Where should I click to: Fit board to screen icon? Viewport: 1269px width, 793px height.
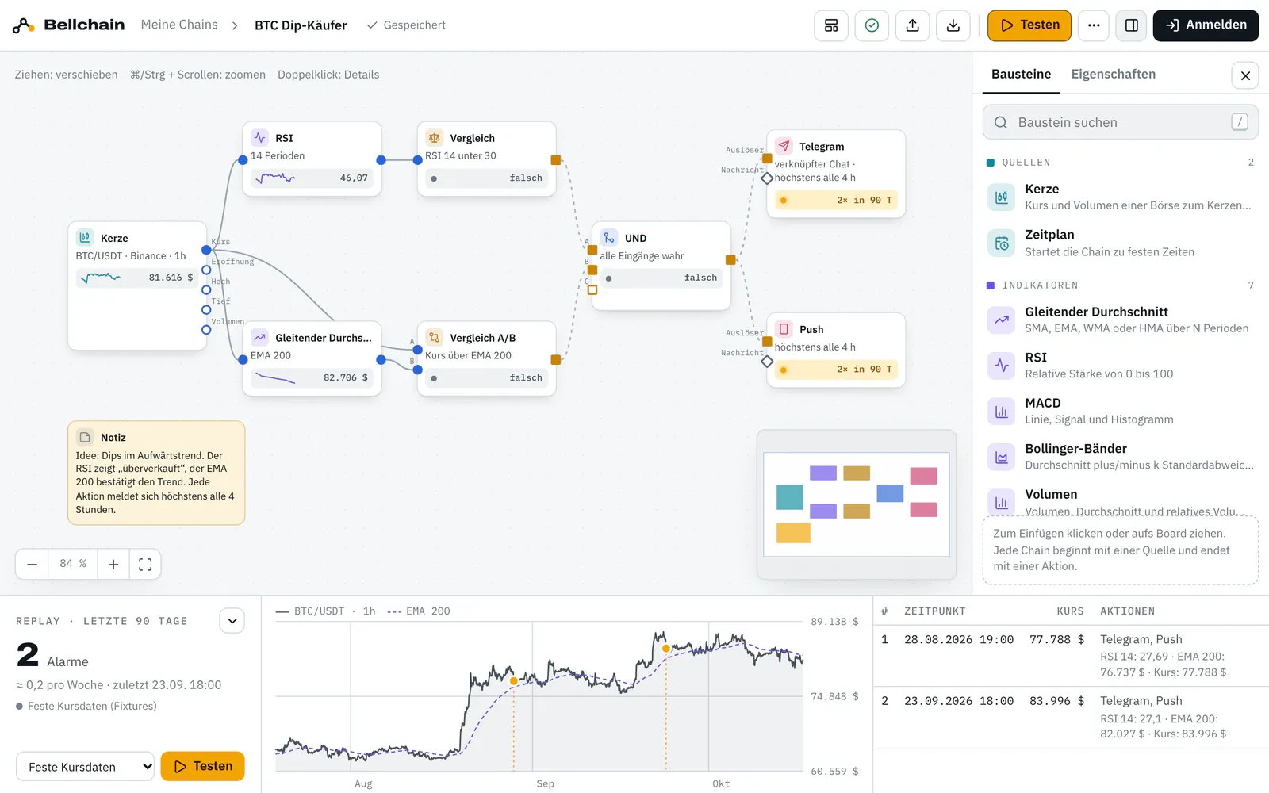(x=145, y=564)
